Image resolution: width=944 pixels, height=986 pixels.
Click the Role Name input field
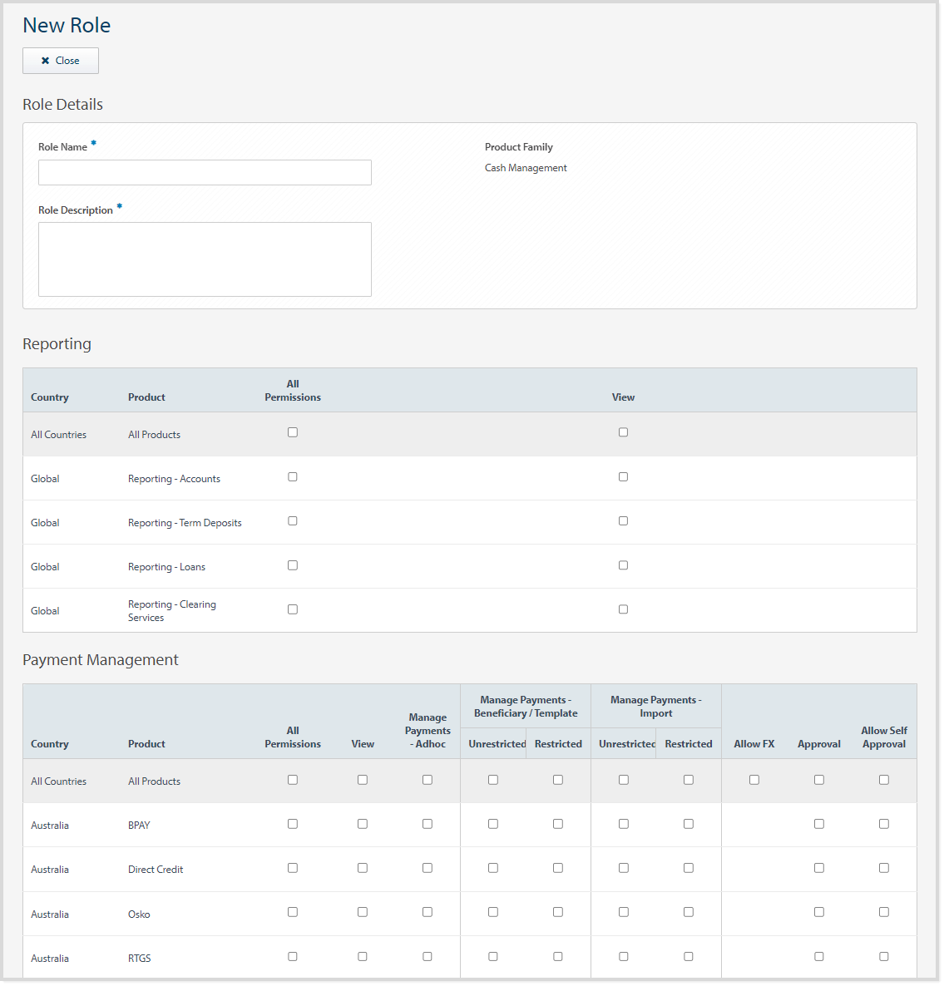(205, 172)
